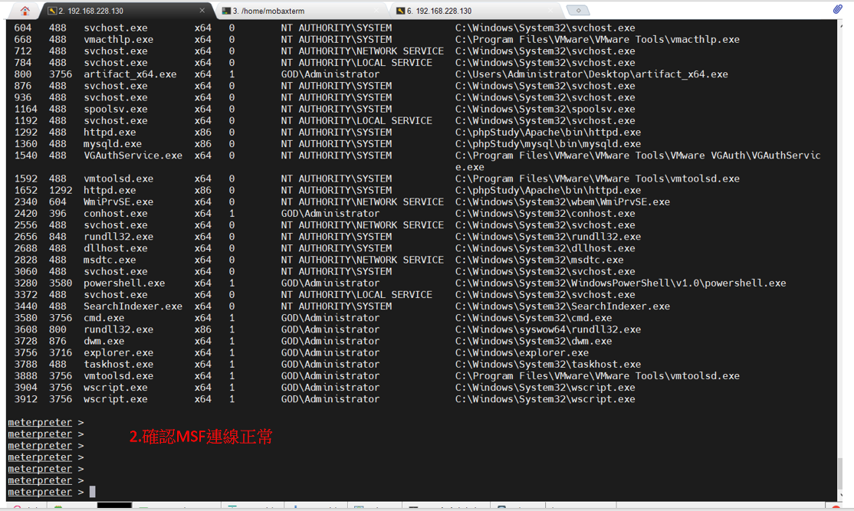
Task: Select PID 2828 in the list
Action: coord(25,260)
